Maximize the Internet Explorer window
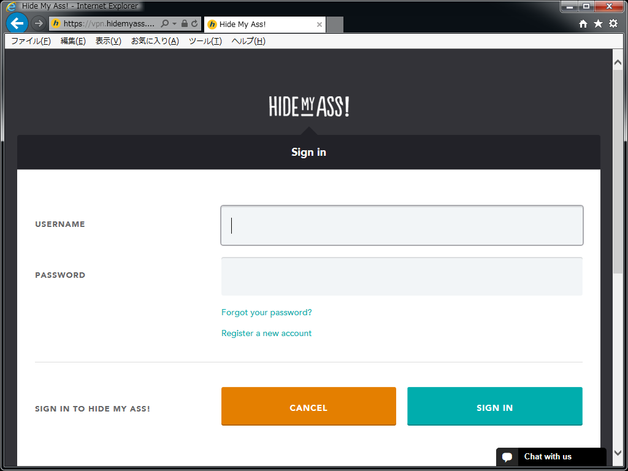 tap(586, 6)
